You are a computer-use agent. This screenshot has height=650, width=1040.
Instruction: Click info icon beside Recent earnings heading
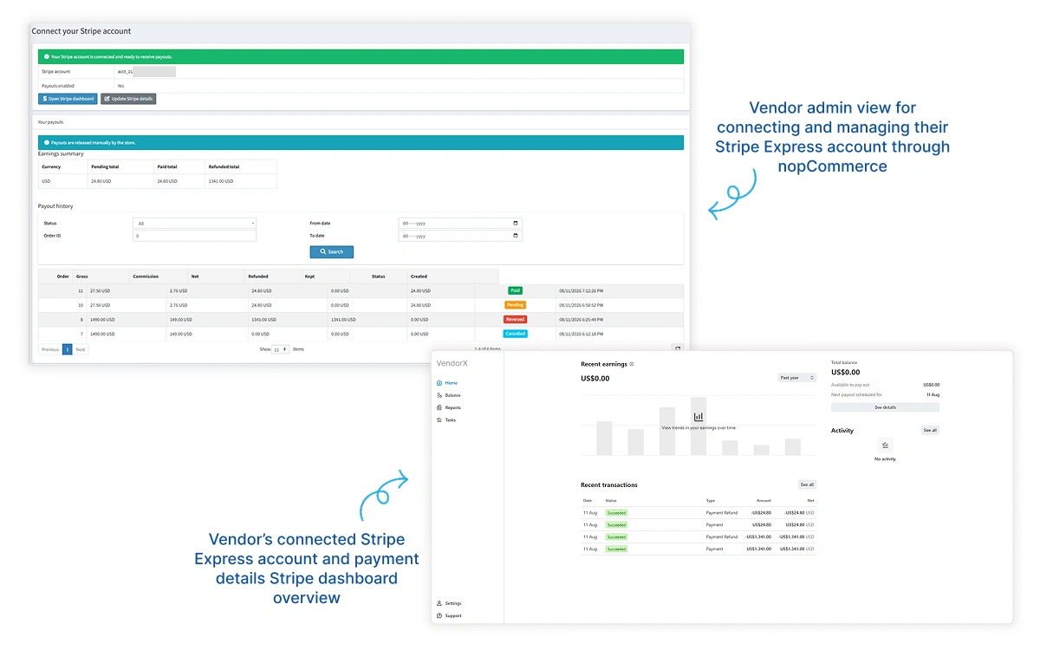(x=632, y=364)
